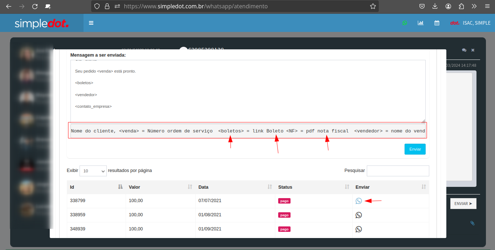Open the bar chart reports icon

(x=421, y=23)
